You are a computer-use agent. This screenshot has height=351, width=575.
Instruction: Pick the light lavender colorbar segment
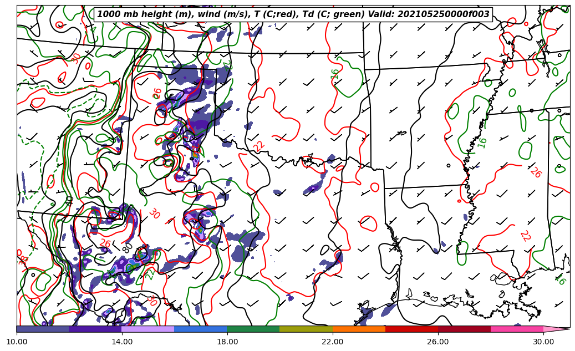148,329
